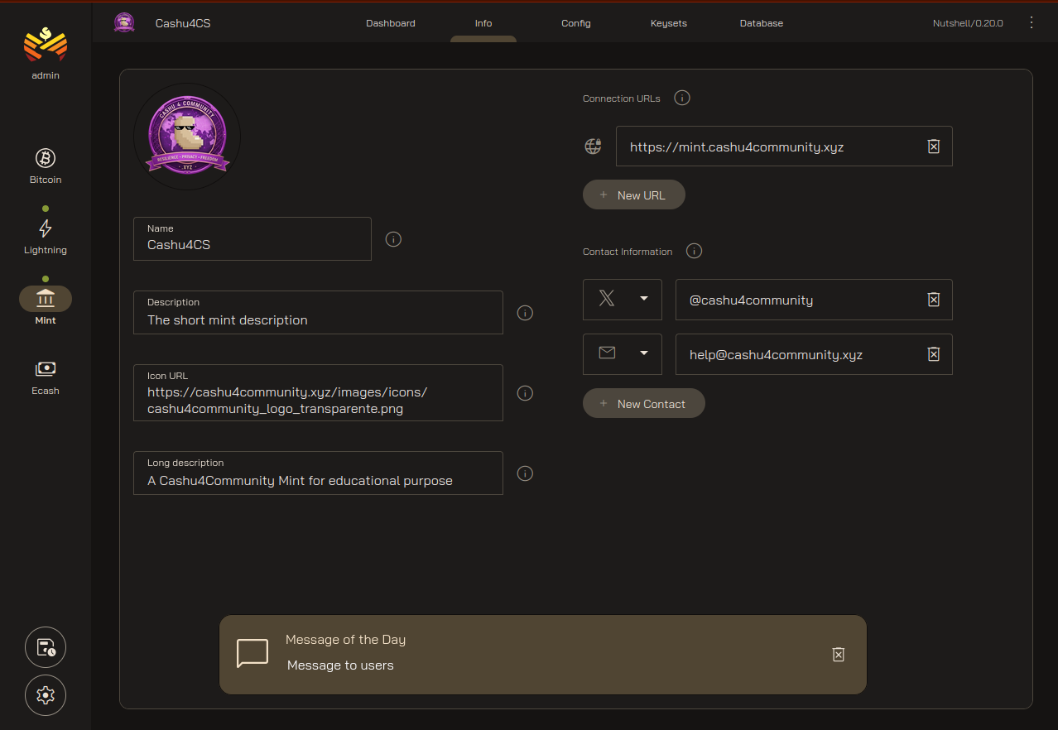Expand the email contact type dropdown
Viewport: 1058px width, 730px height.
tap(623, 354)
